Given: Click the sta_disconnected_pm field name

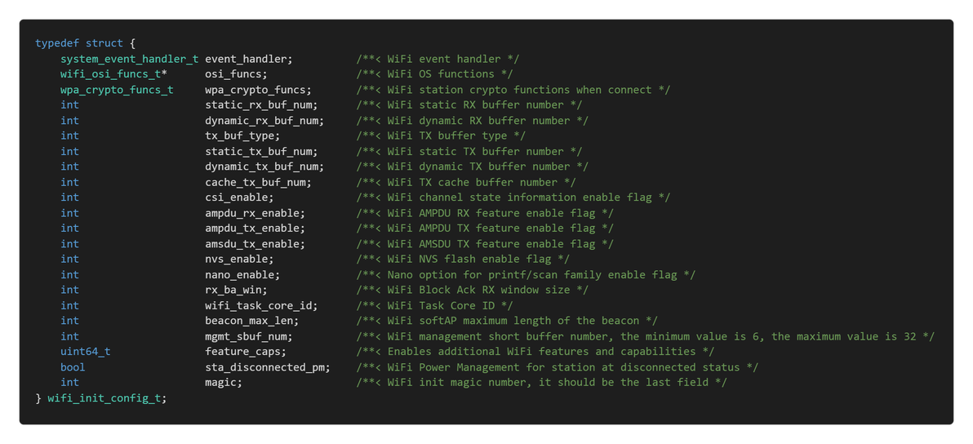Looking at the screenshot, I should (x=267, y=366).
